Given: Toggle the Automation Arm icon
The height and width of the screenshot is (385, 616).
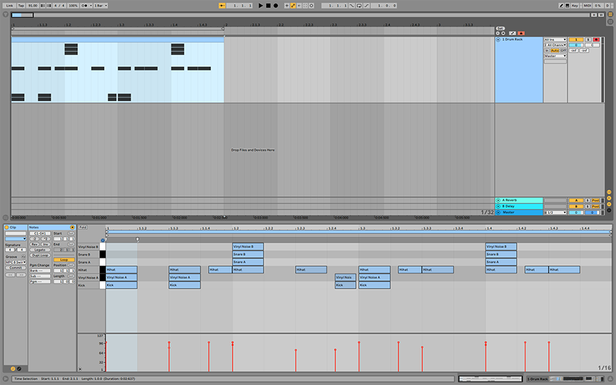Looking at the screenshot, I should (x=293, y=5).
